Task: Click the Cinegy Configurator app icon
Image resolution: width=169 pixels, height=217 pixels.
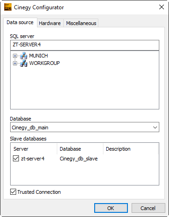Action: (x=8, y=7)
